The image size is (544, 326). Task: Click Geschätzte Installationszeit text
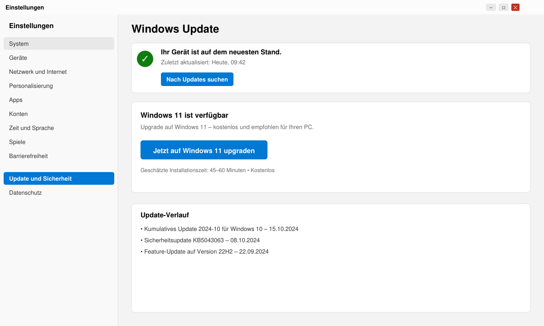point(208,170)
